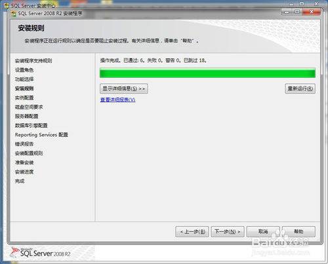The height and width of the screenshot is (264, 328).
Task: Select the 数据库引擎配置 step in sidebar
Action: (31, 126)
